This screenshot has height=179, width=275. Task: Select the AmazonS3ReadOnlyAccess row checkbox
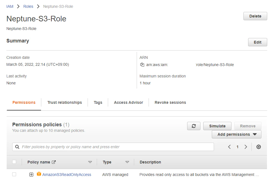click(14, 174)
